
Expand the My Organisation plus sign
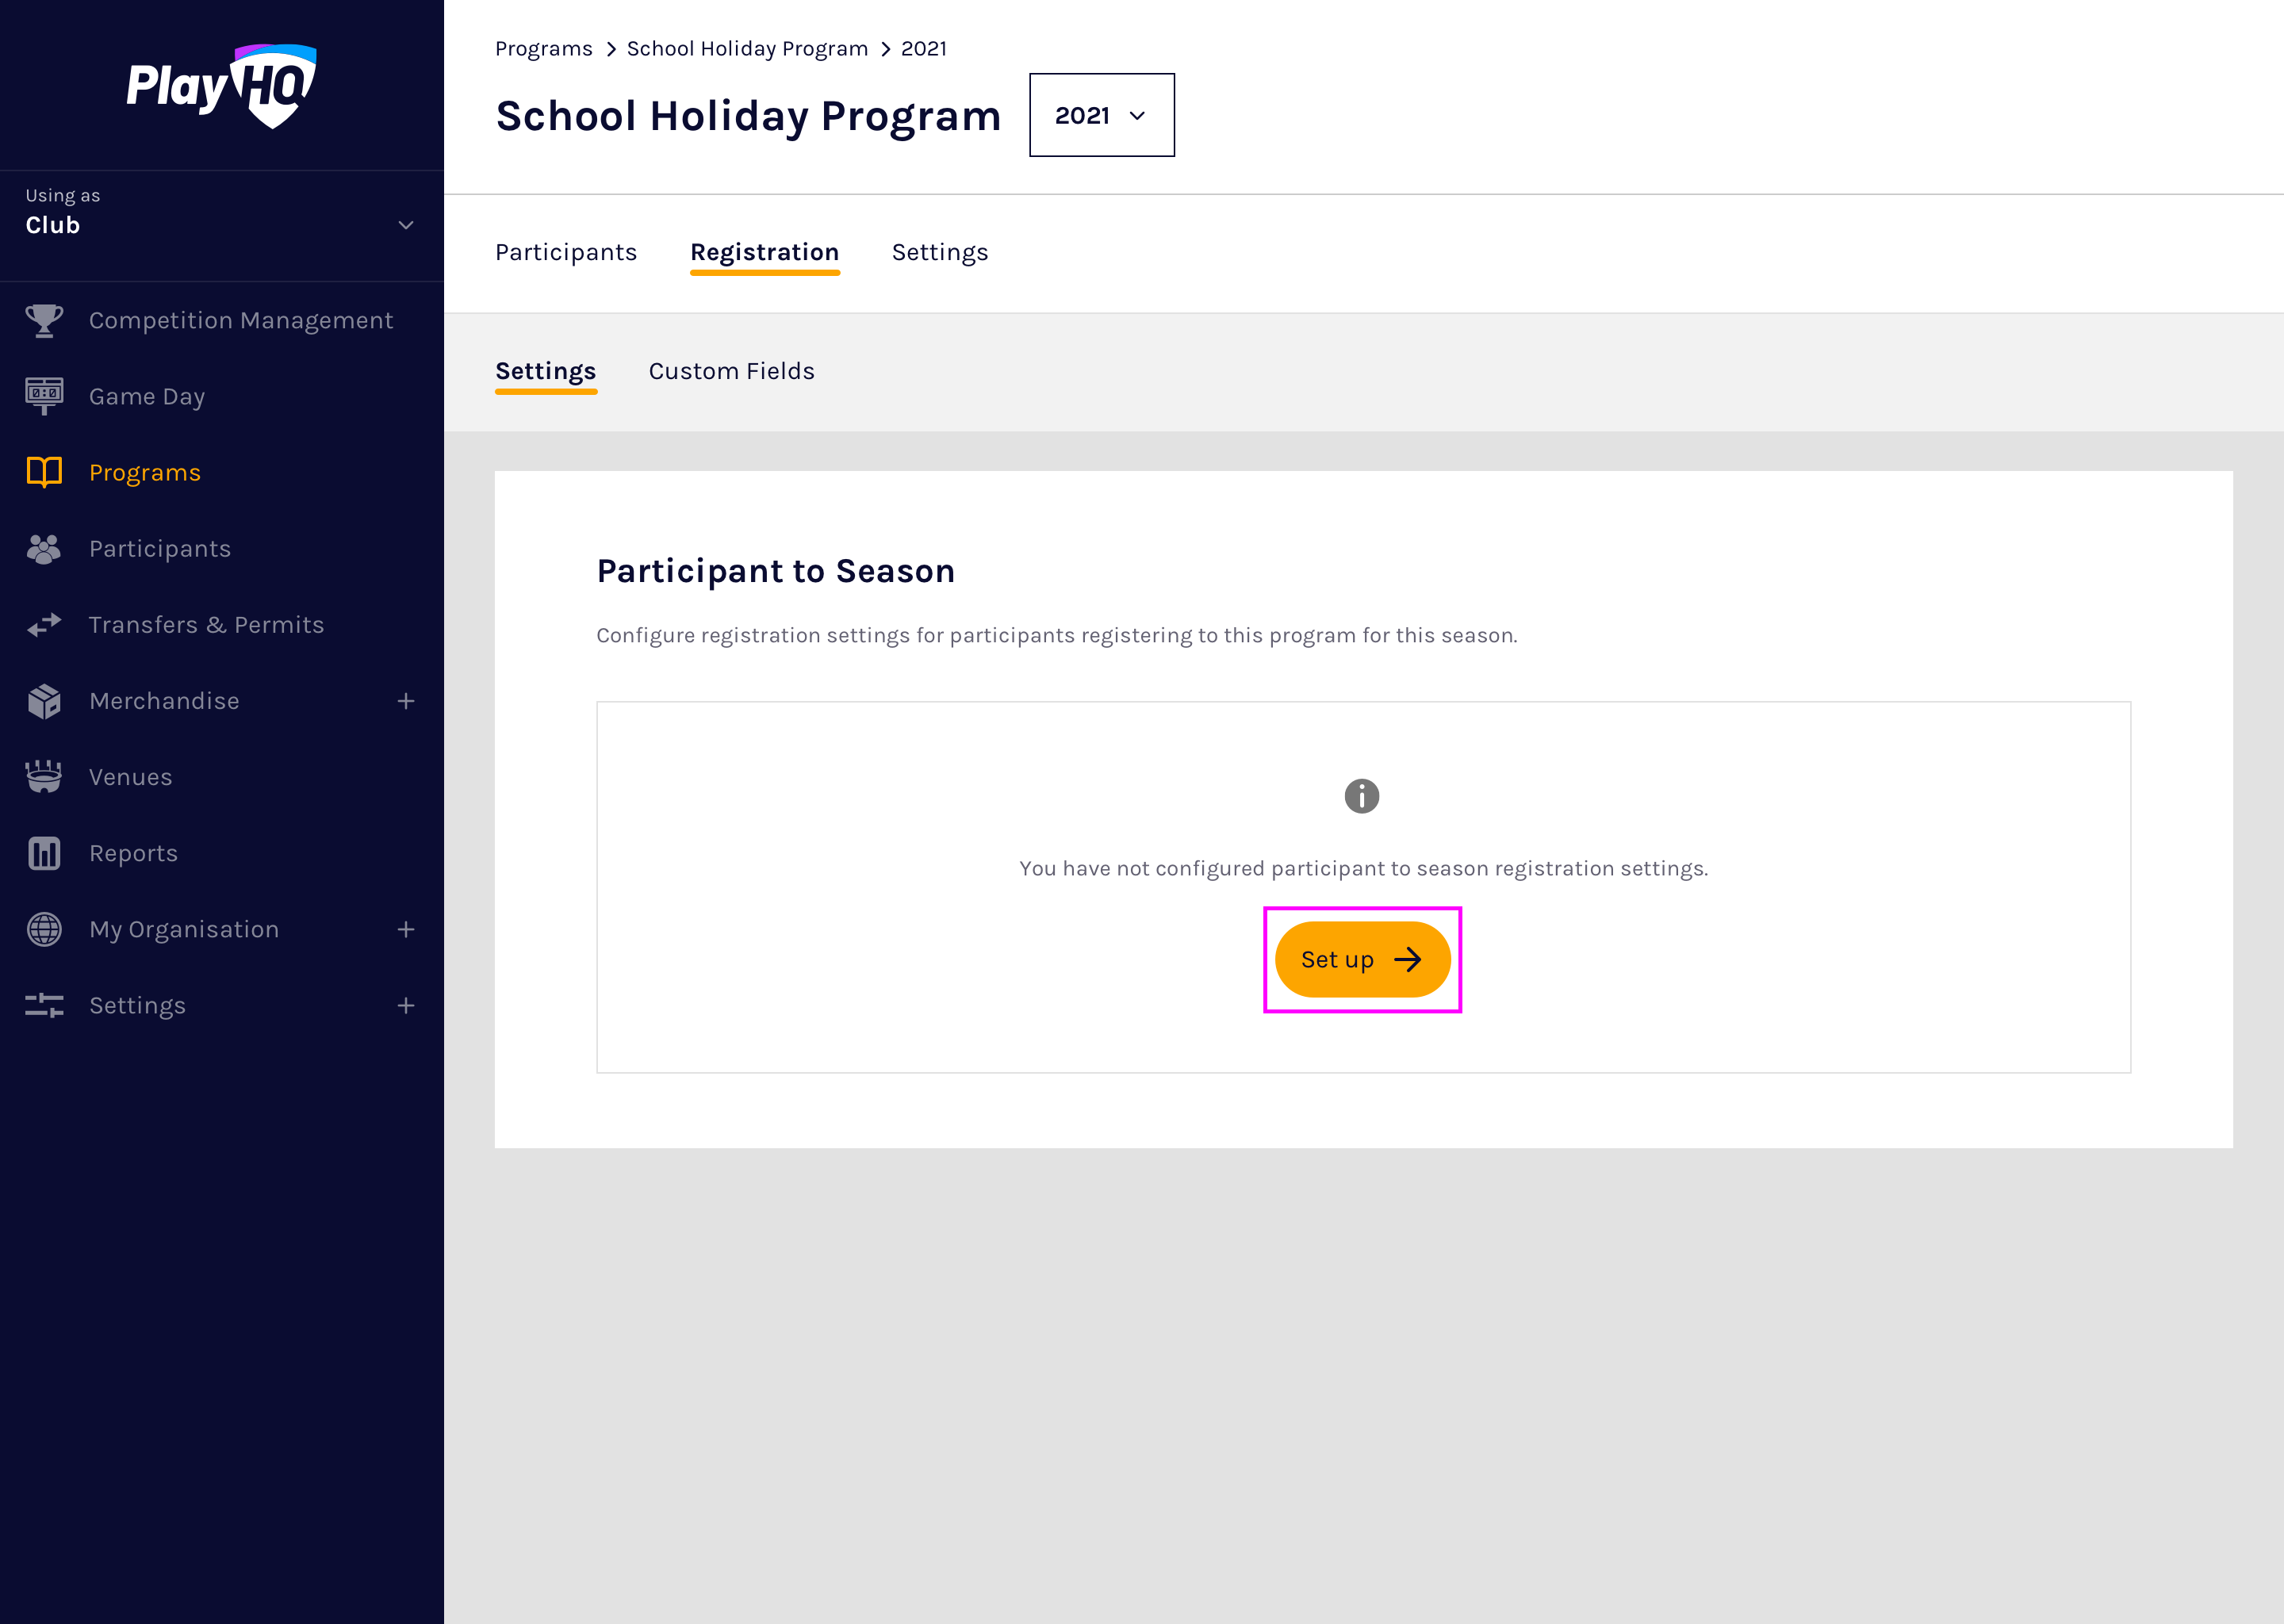pos(406,929)
